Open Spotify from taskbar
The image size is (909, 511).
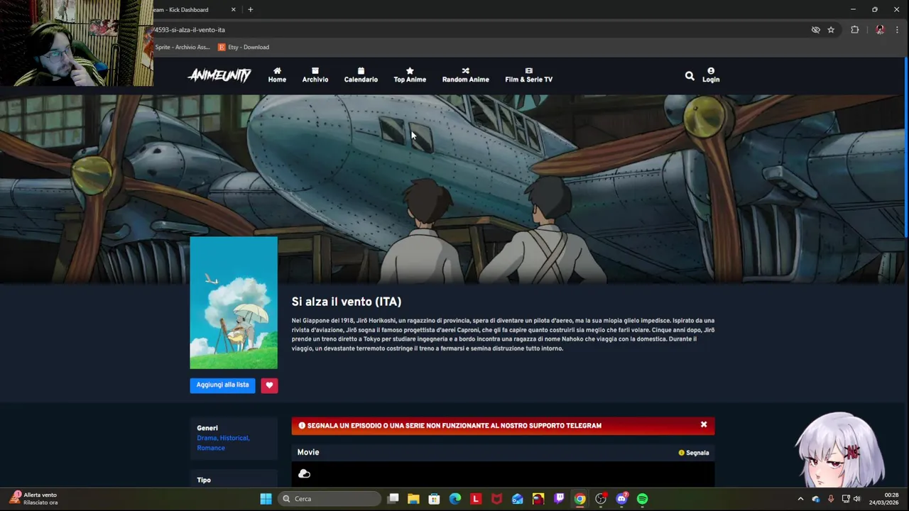[x=643, y=499]
